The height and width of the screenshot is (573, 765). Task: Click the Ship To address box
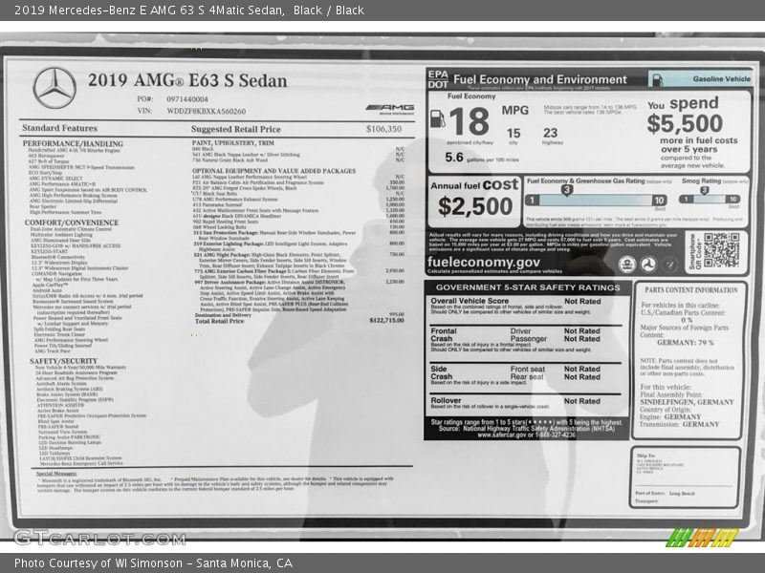685,477
